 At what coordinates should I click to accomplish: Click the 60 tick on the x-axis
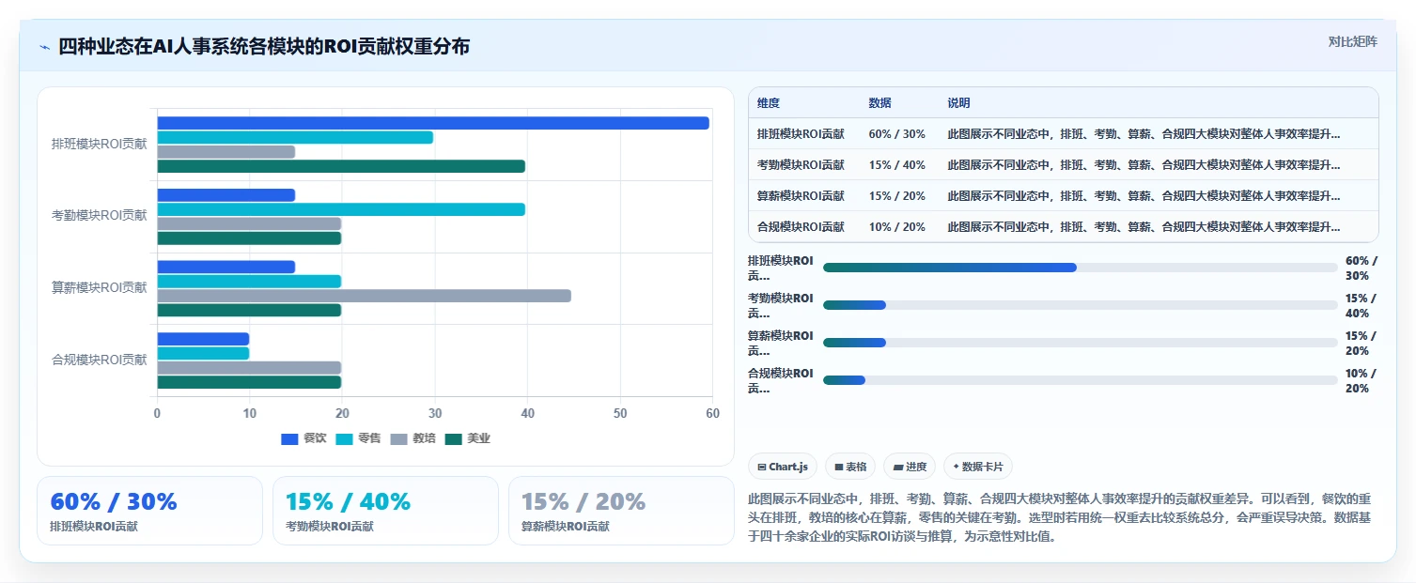(x=712, y=414)
